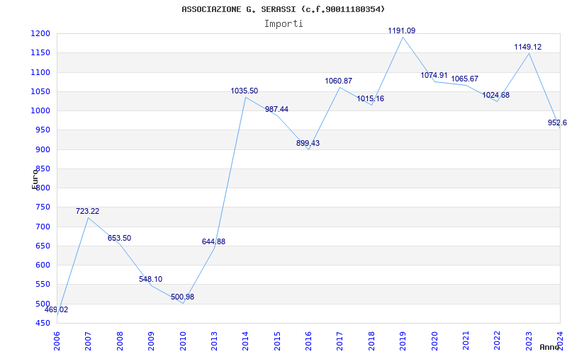Click the y-axis value 900
The width and height of the screenshot is (567, 354).
pos(43,149)
